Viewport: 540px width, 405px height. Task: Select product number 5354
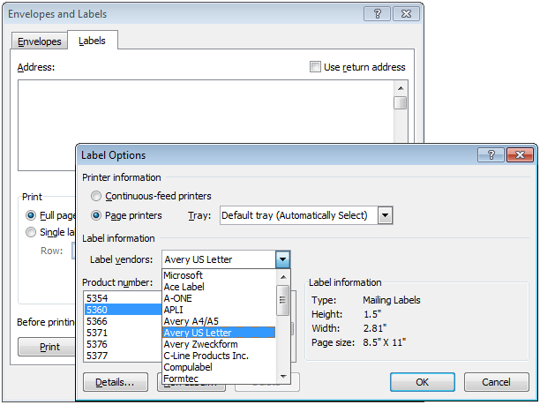[123, 298]
